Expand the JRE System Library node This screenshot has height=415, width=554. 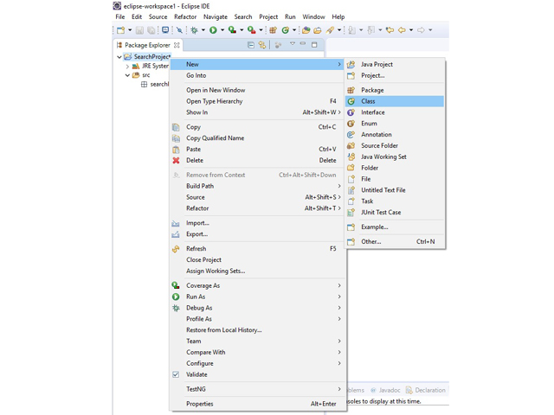(127, 66)
